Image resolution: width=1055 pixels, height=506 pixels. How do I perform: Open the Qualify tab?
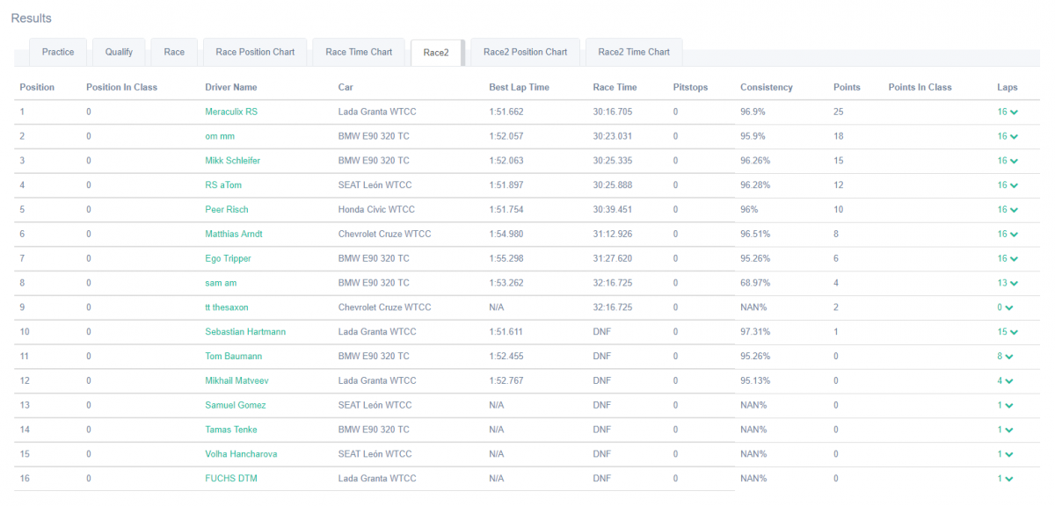(119, 52)
